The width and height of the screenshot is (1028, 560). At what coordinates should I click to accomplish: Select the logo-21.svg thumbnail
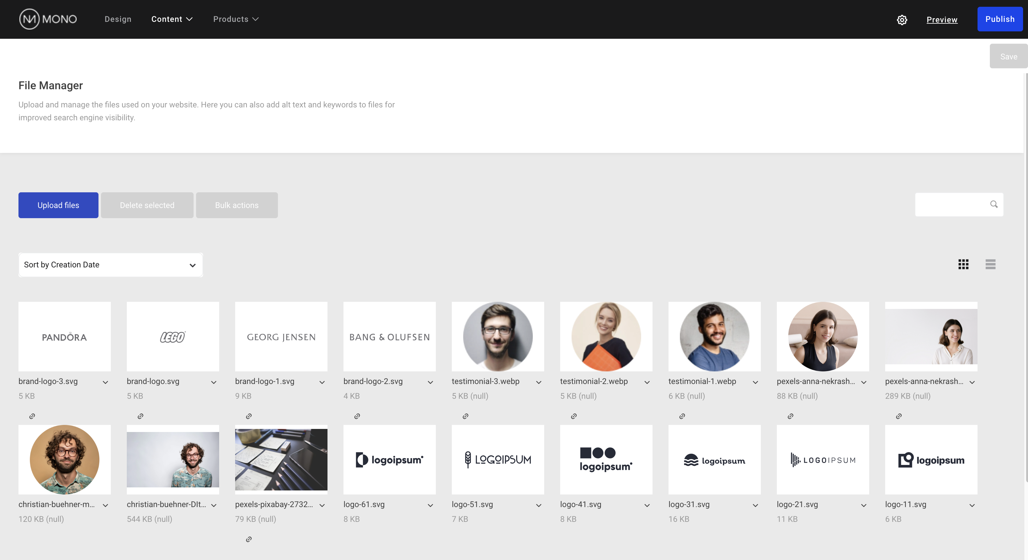[823, 459]
